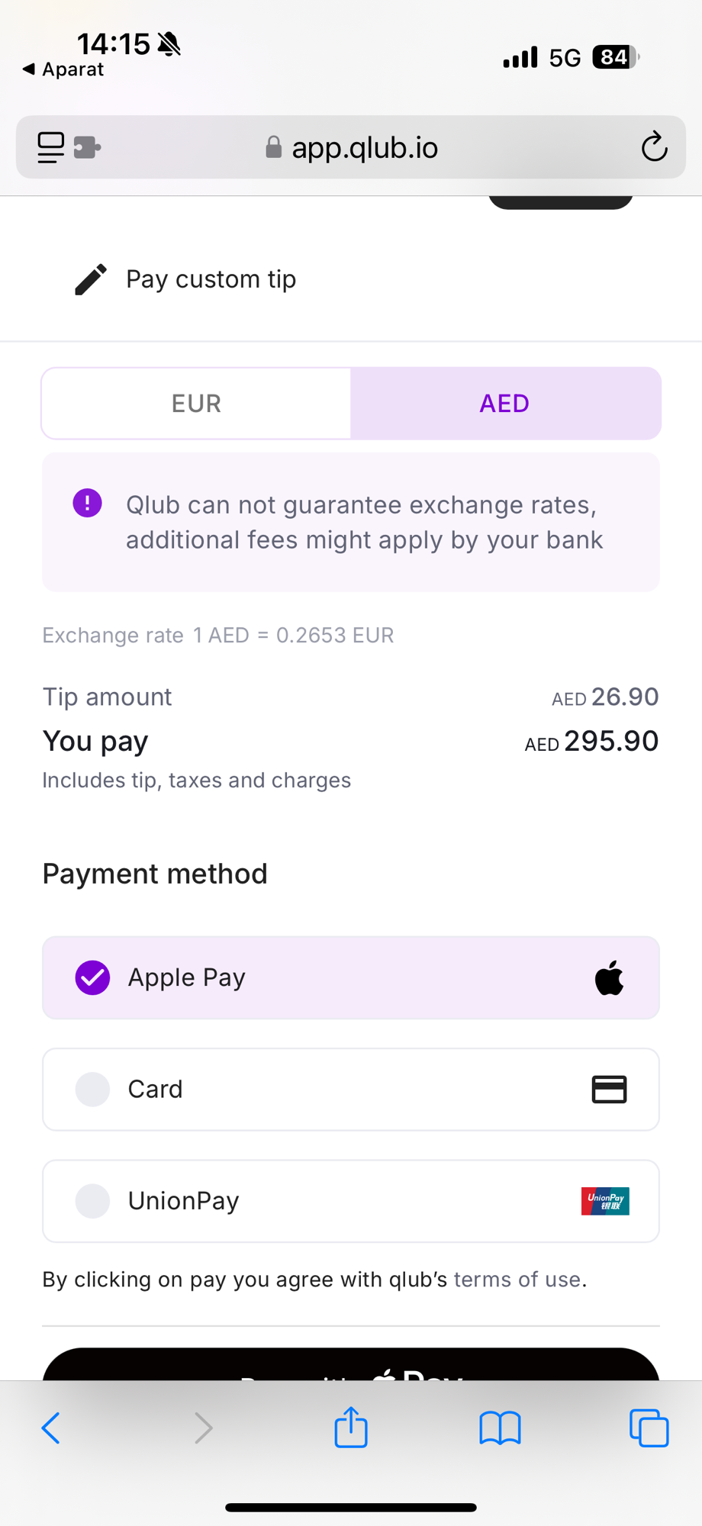This screenshot has width=702, height=1526.
Task: Show open tabs overview icon
Action: tap(649, 1428)
